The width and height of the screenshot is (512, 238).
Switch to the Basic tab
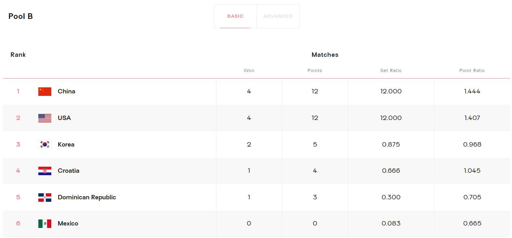click(x=235, y=17)
